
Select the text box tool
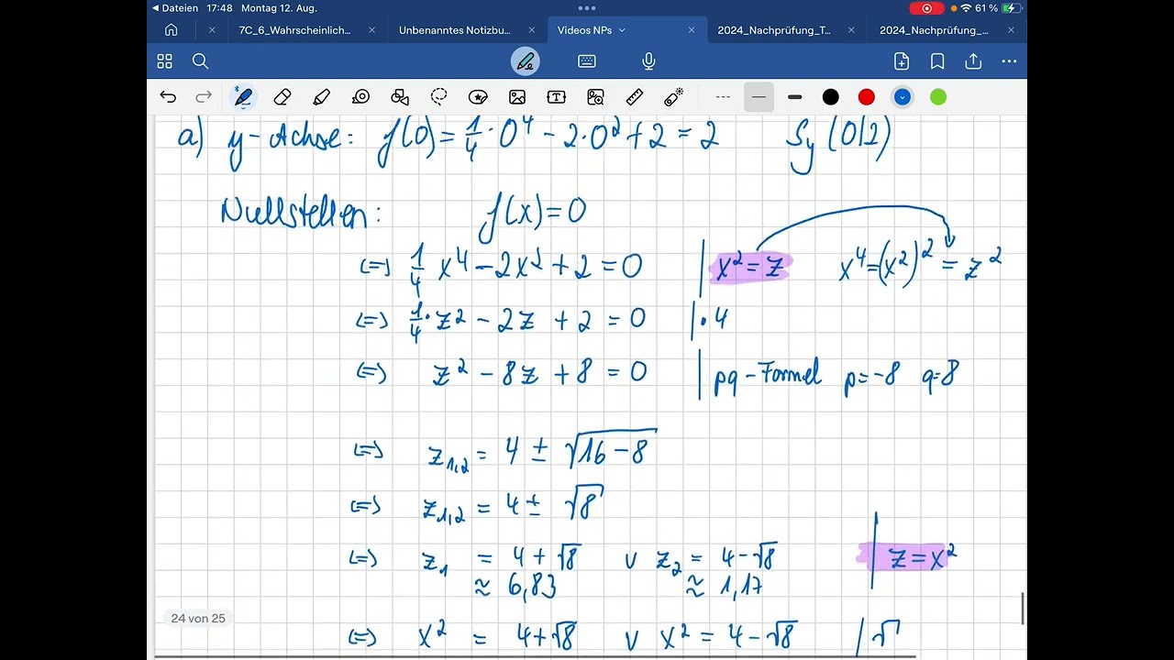(556, 97)
